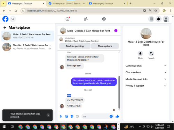Choose a sticker icon
Image resolution: width=174 pixels, height=130 pixels.
tap(72, 116)
